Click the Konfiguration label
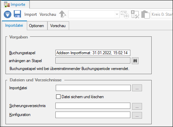Screen dimensions: 173x127 [20, 115]
